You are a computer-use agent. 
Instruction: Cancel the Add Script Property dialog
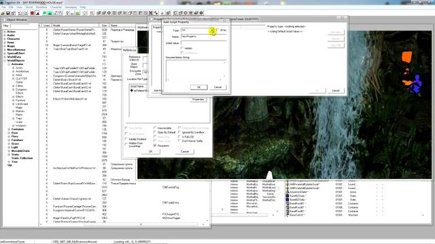(x=217, y=87)
